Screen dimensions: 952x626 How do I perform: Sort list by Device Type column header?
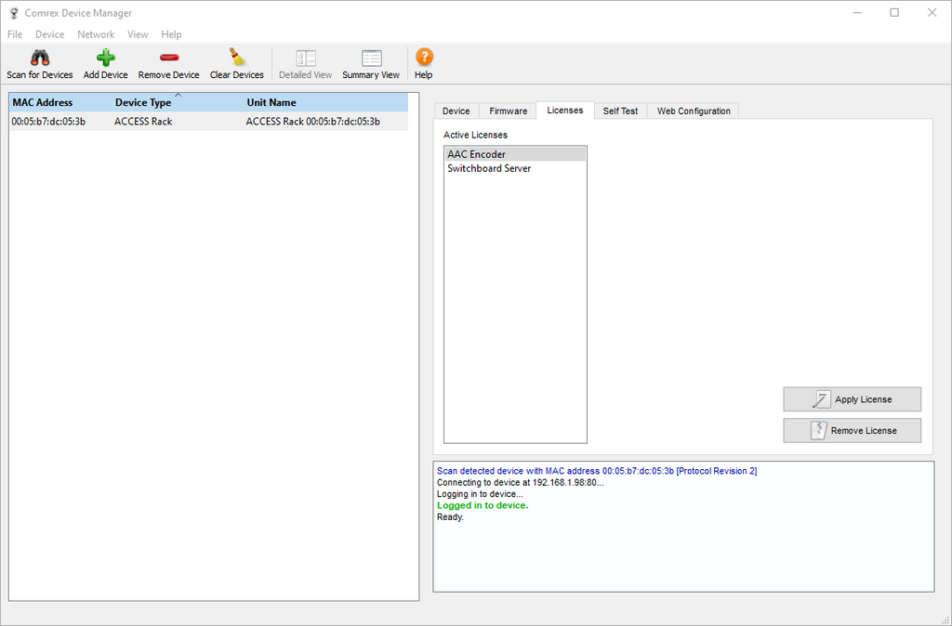143,103
